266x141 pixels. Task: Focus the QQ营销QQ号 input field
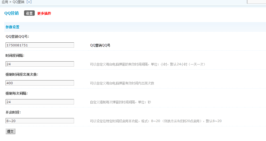(x=40, y=45)
